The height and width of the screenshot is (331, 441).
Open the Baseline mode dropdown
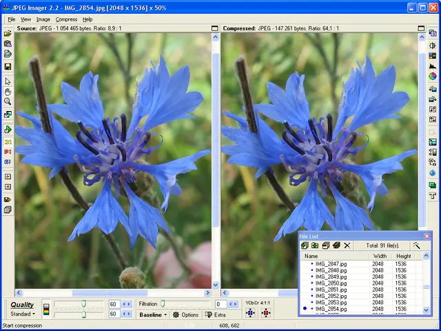(x=153, y=314)
